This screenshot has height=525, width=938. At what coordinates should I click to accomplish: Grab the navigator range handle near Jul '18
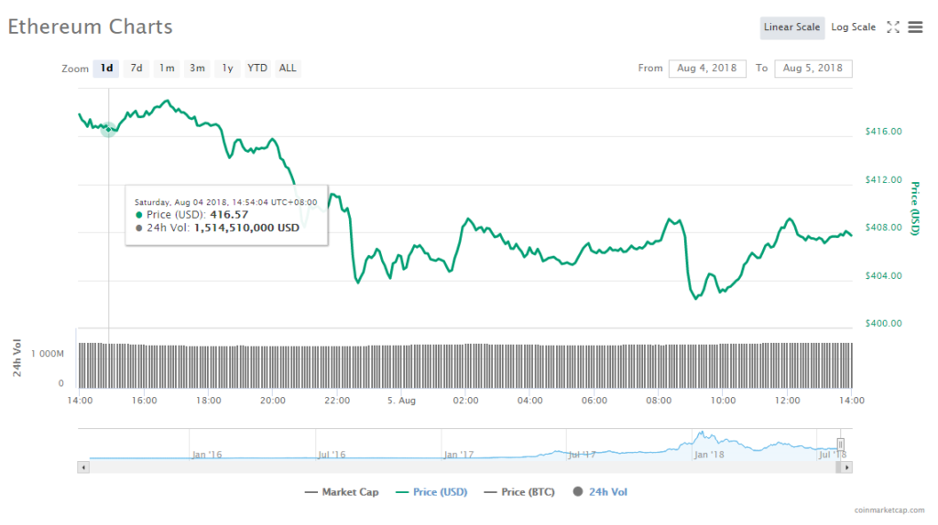point(840,445)
